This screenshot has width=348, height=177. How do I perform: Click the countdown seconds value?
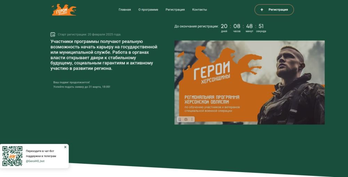pyautogui.click(x=261, y=26)
